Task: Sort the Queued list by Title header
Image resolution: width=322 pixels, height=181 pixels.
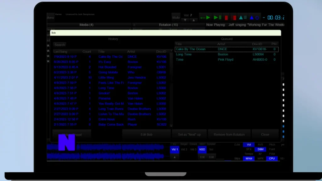Action: pos(179,44)
